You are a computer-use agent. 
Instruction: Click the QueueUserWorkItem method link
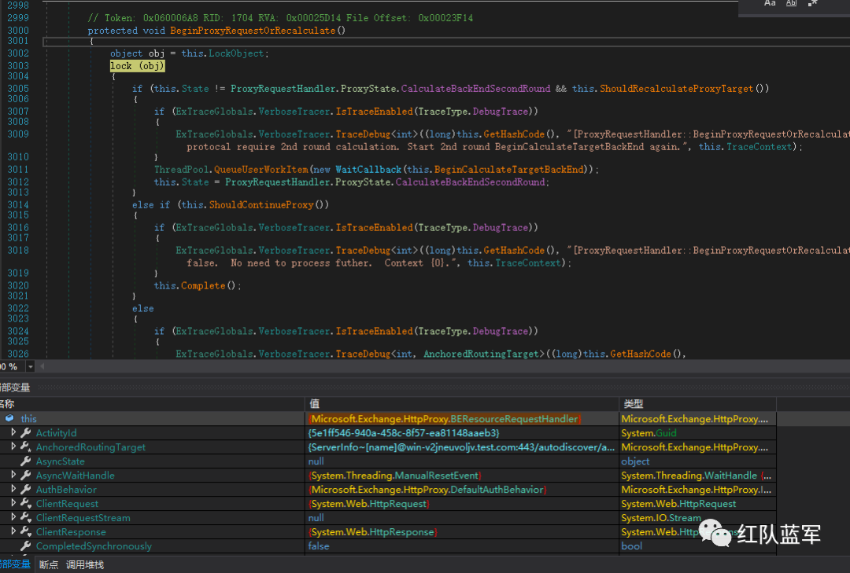261,170
